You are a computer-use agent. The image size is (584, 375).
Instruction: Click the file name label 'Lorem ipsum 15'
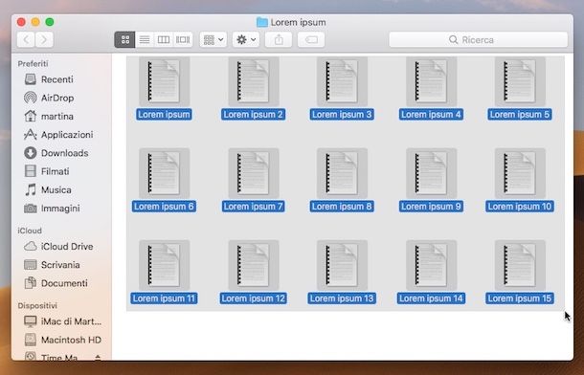(520, 298)
